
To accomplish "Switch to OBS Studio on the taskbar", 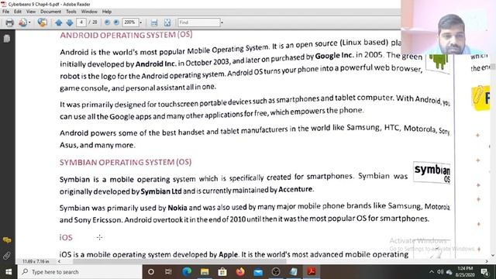I will coord(276,272).
